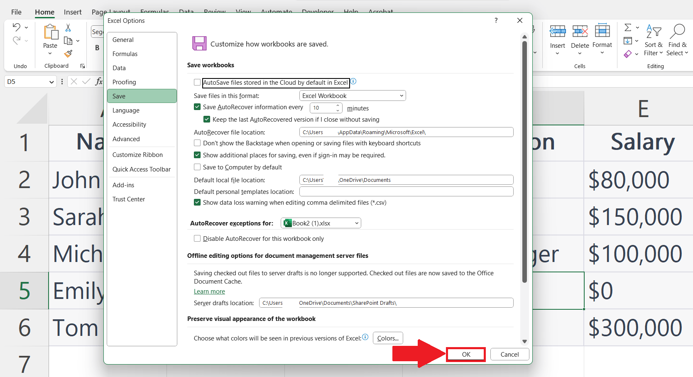Select Trust Center in the sidebar
Image resolution: width=693 pixels, height=377 pixels.
pos(129,199)
